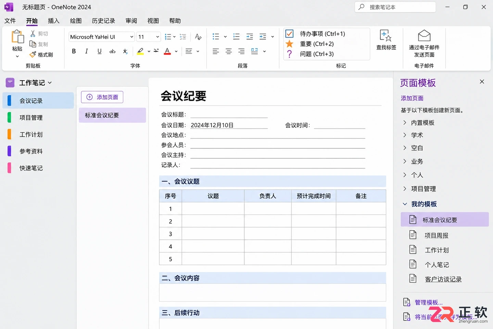493x329 pixels.
Task: Close the 页面模板 pane
Action: pyautogui.click(x=482, y=82)
